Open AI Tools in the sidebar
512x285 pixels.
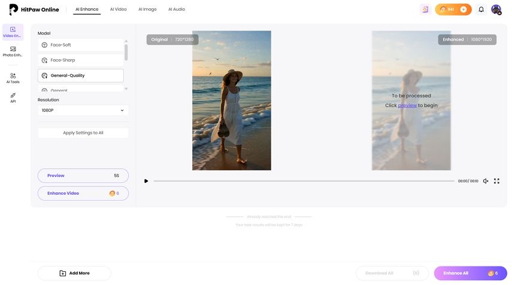[x=13, y=78]
